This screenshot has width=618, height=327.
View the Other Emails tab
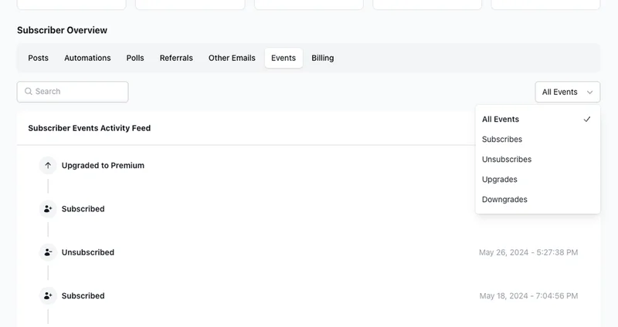pos(232,58)
